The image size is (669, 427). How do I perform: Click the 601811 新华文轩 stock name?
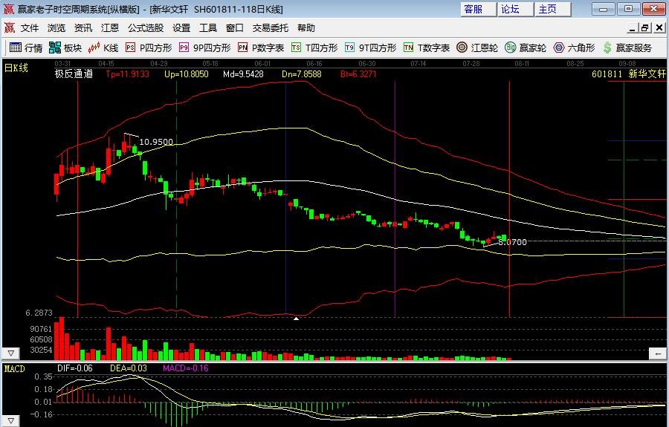(x=628, y=74)
